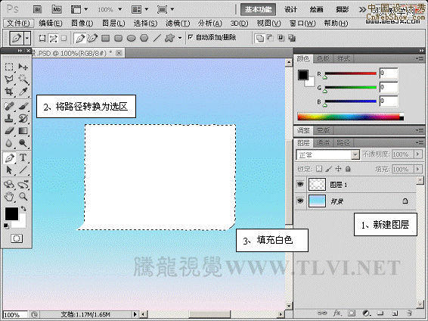Select the Hand tool
Image resolution: width=428 pixels, height=321 pixels.
(x=9, y=196)
